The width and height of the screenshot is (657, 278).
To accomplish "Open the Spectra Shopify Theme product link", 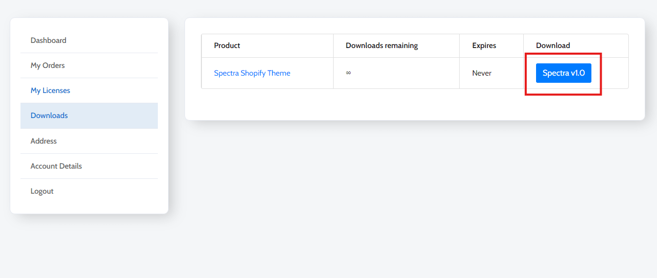I will pos(252,73).
